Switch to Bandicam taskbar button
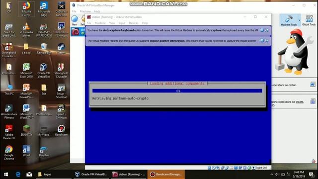 [166, 175]
